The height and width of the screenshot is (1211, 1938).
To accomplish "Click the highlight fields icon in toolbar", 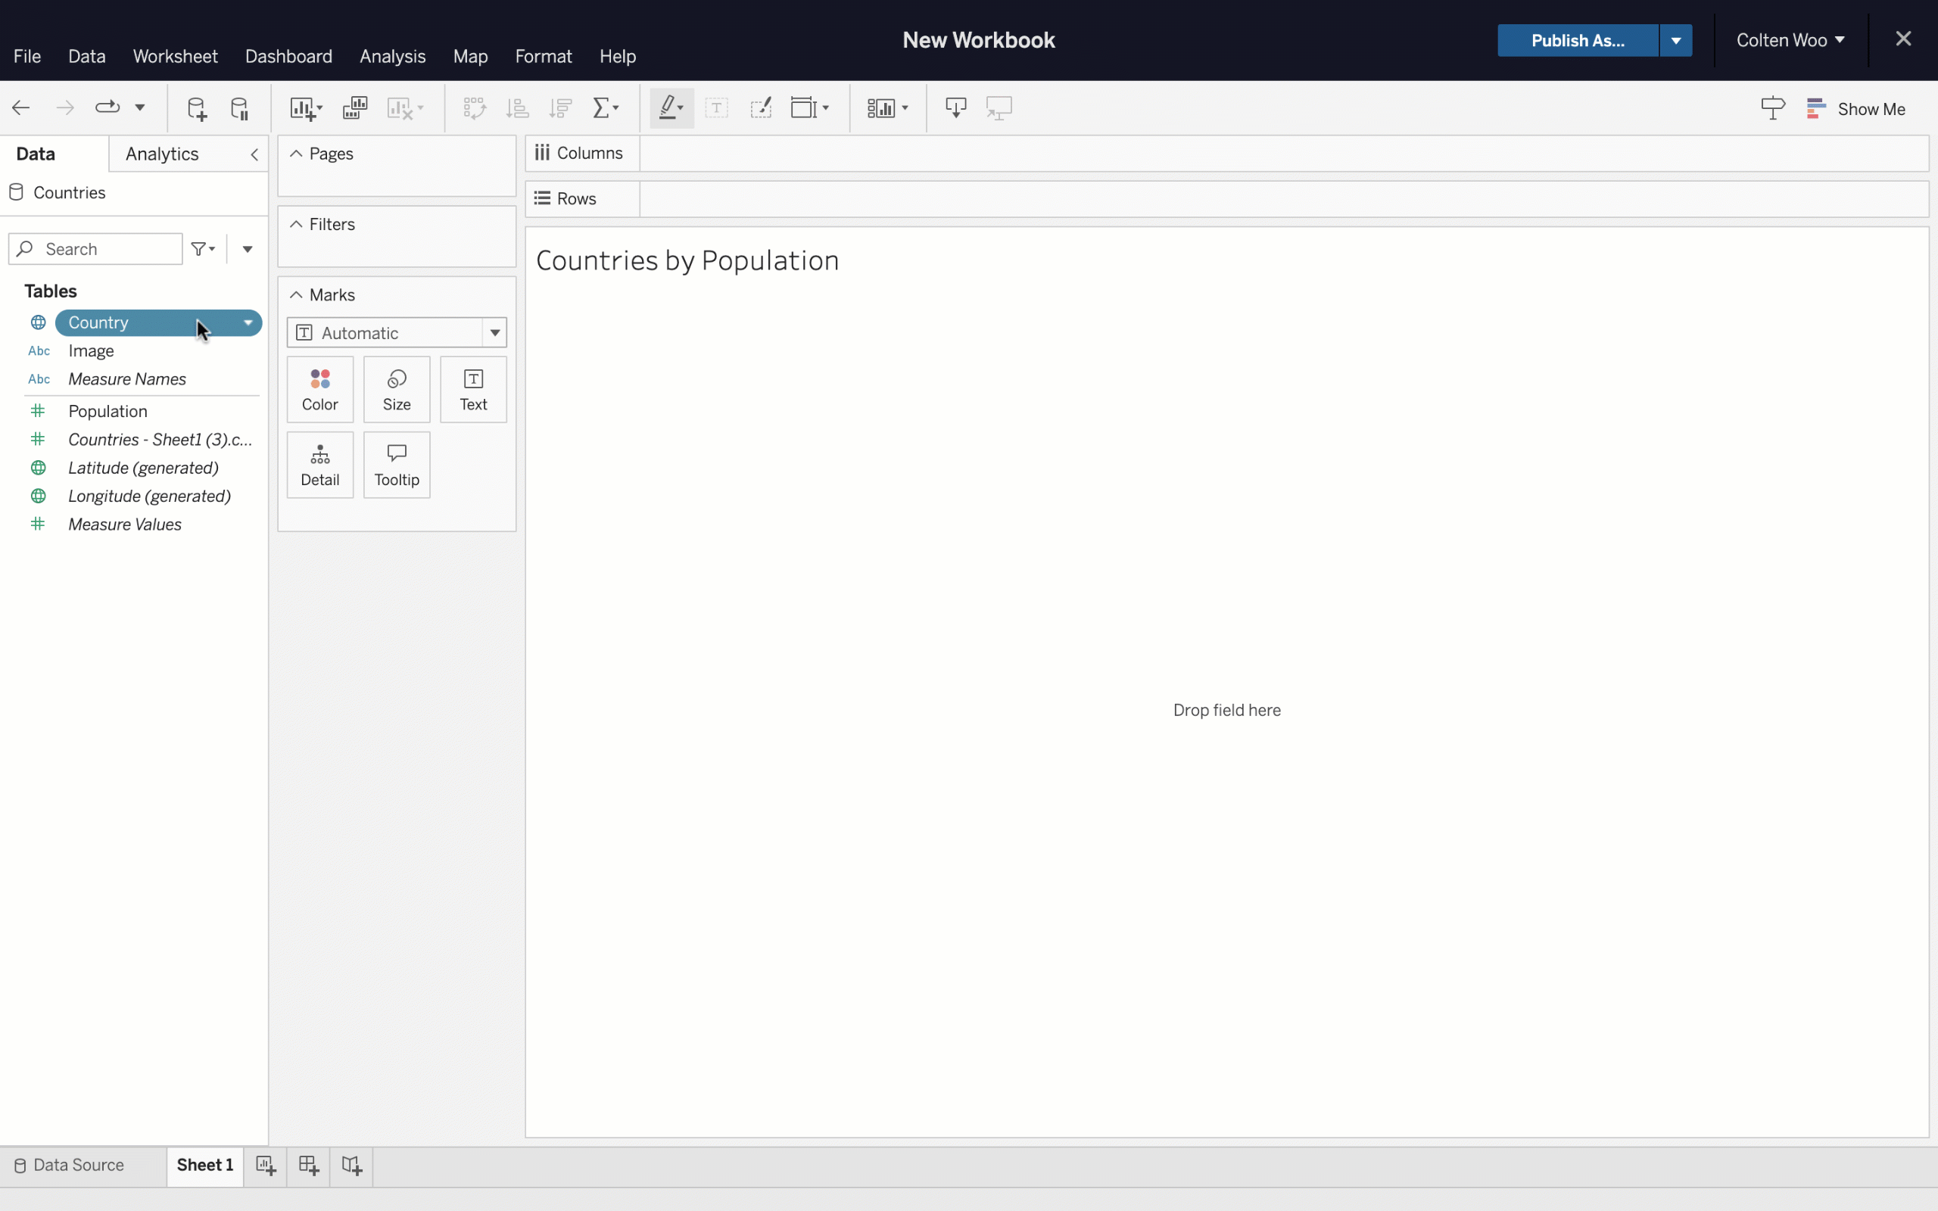I will [670, 107].
